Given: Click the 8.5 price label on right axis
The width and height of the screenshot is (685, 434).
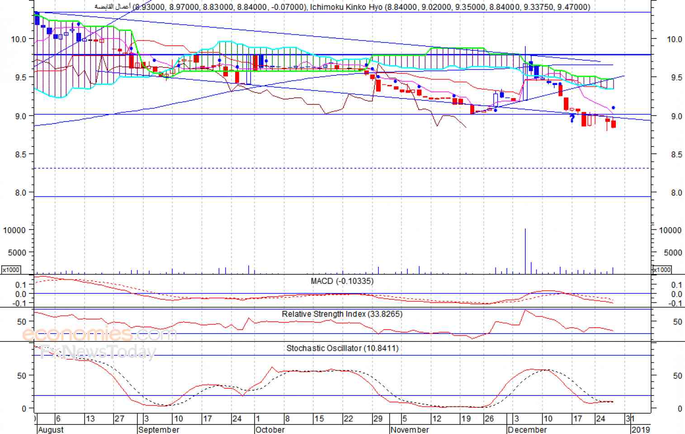Looking at the screenshot, I should 676,155.
